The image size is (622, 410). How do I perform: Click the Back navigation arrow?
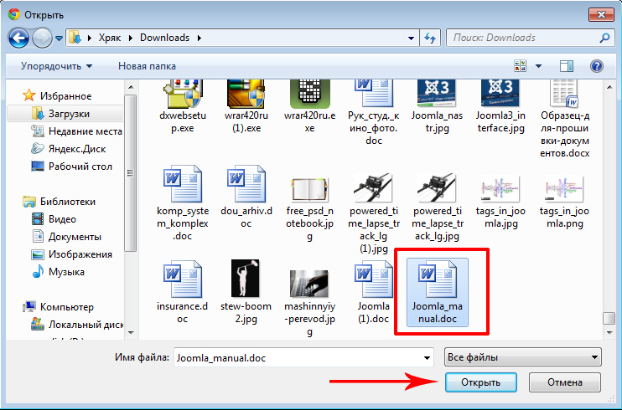point(19,38)
